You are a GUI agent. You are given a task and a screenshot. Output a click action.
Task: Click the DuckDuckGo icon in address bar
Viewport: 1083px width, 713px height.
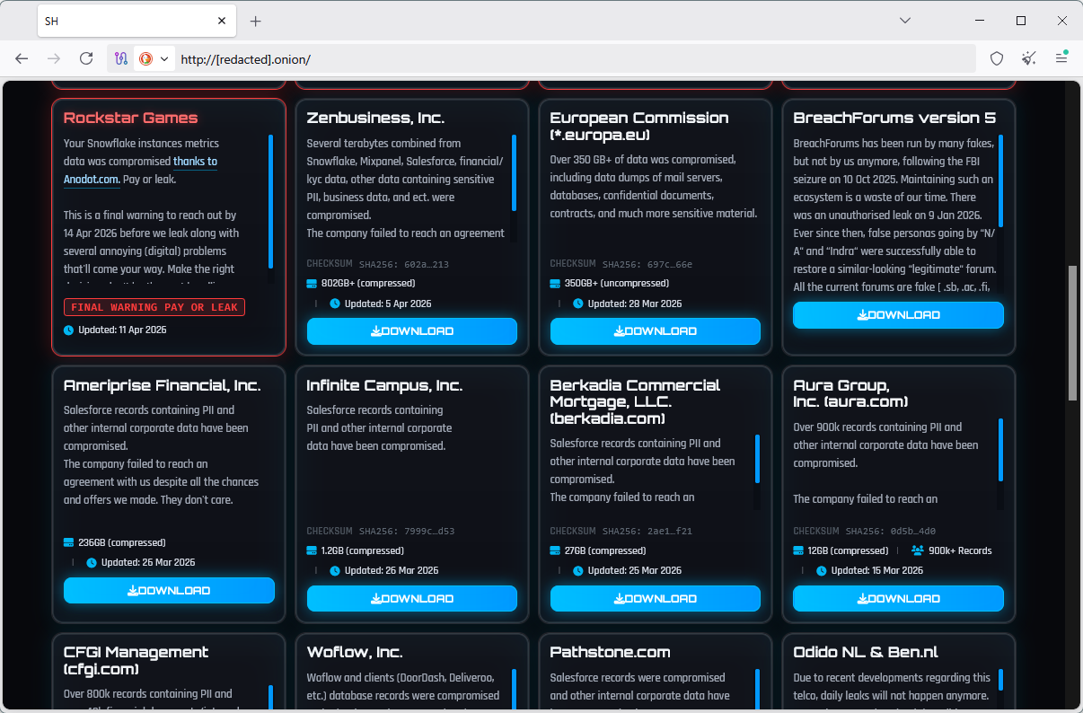click(145, 58)
